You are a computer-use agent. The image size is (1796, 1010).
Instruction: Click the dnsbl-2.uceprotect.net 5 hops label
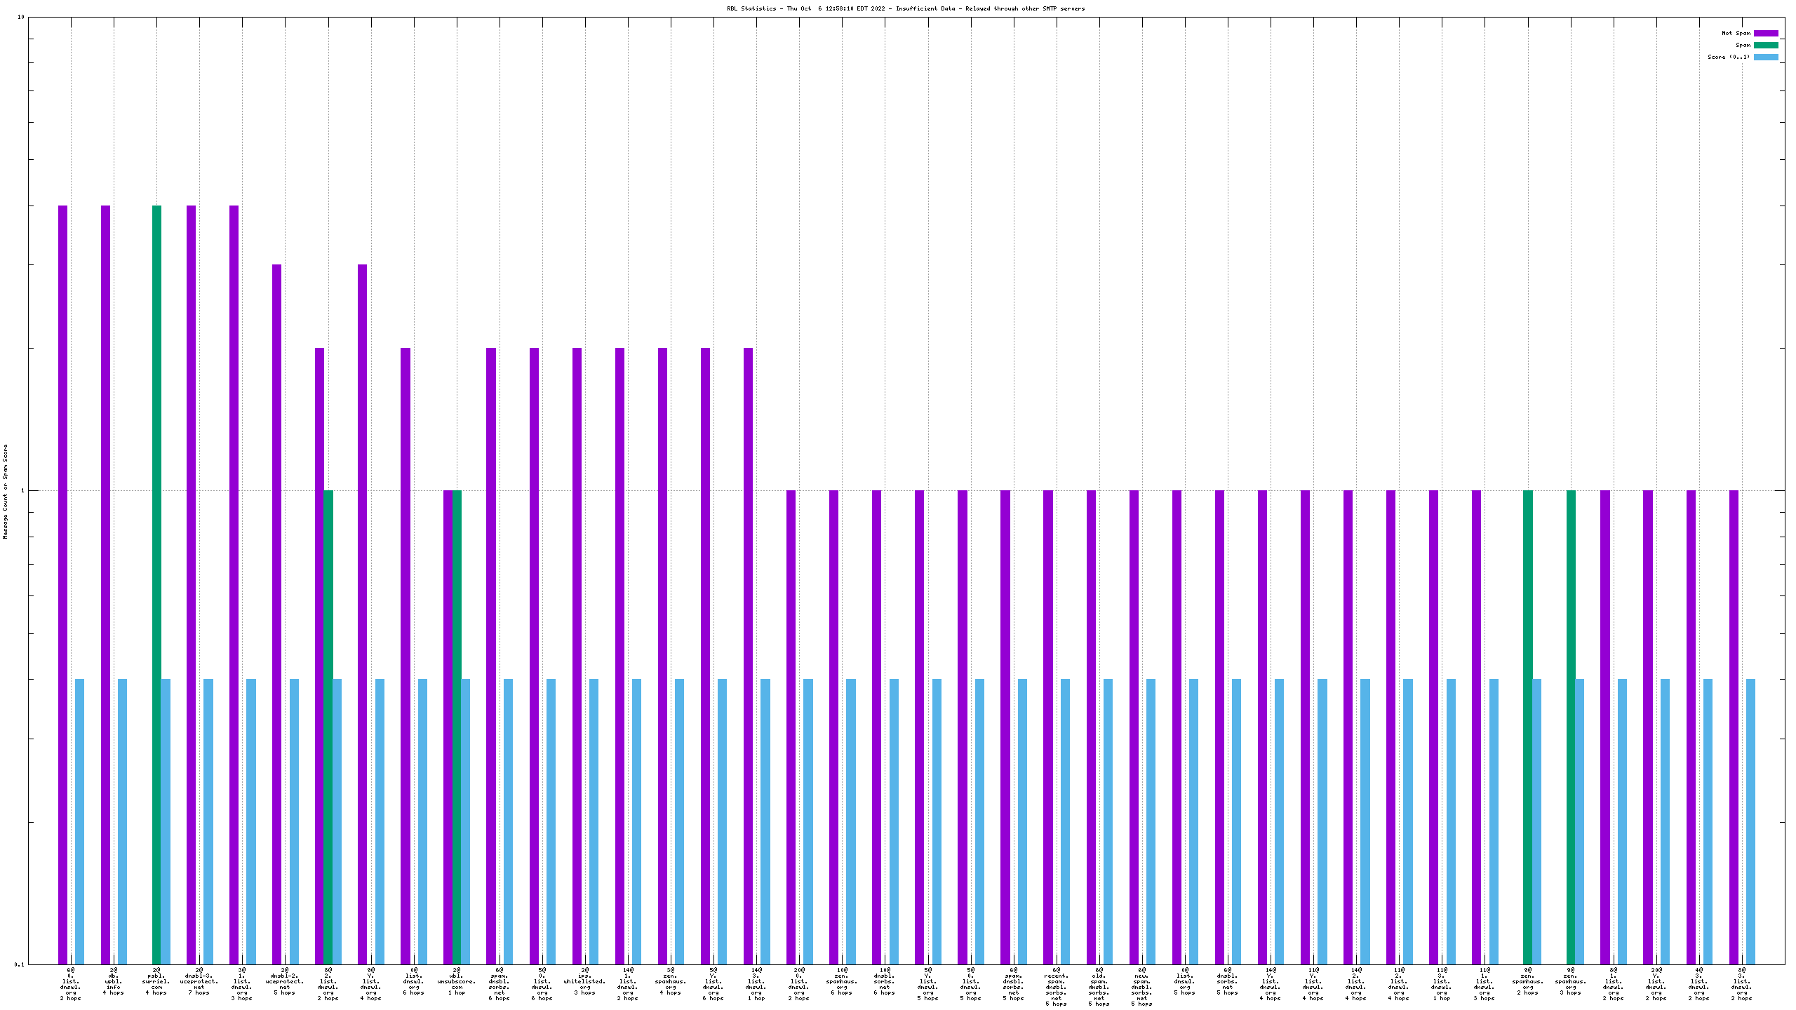(x=285, y=981)
